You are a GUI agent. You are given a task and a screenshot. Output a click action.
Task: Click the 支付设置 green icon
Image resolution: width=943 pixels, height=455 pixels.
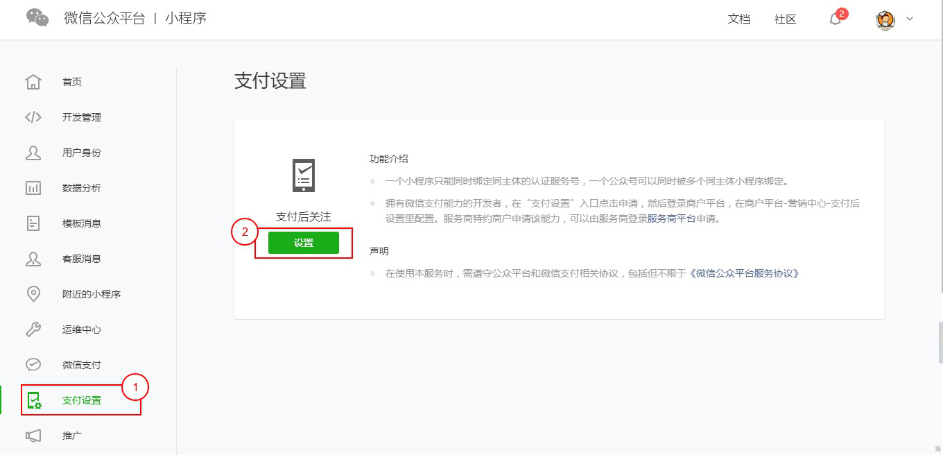[x=33, y=400]
